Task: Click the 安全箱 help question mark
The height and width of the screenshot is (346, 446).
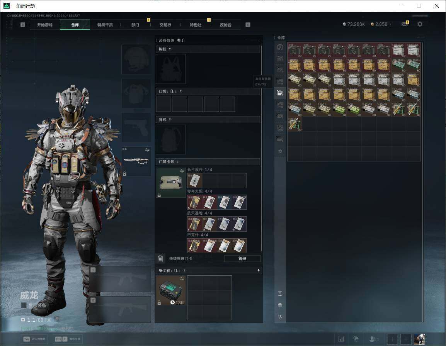Action: (185, 270)
